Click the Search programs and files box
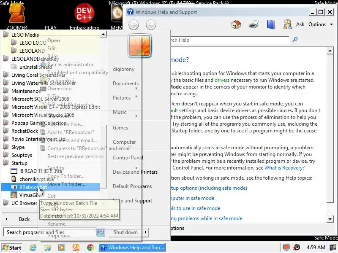Image resolution: width=338 pixels, height=253 pixels. (x=49, y=232)
